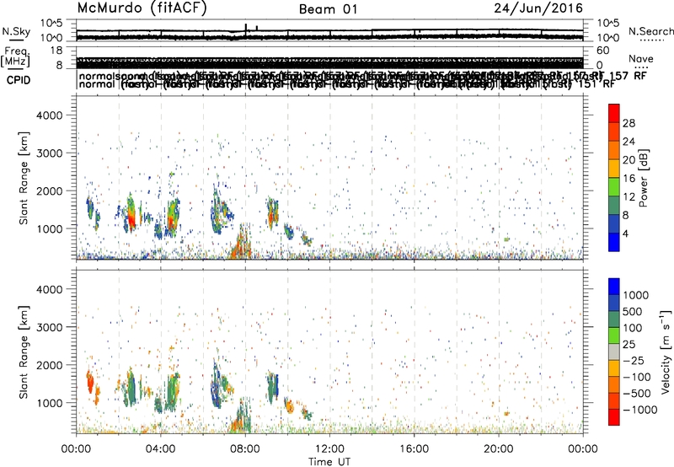Click the ground scatter burst near 08:00 in power panel
Image resolution: width=674 pixels, height=467 pixels.
pos(241,243)
